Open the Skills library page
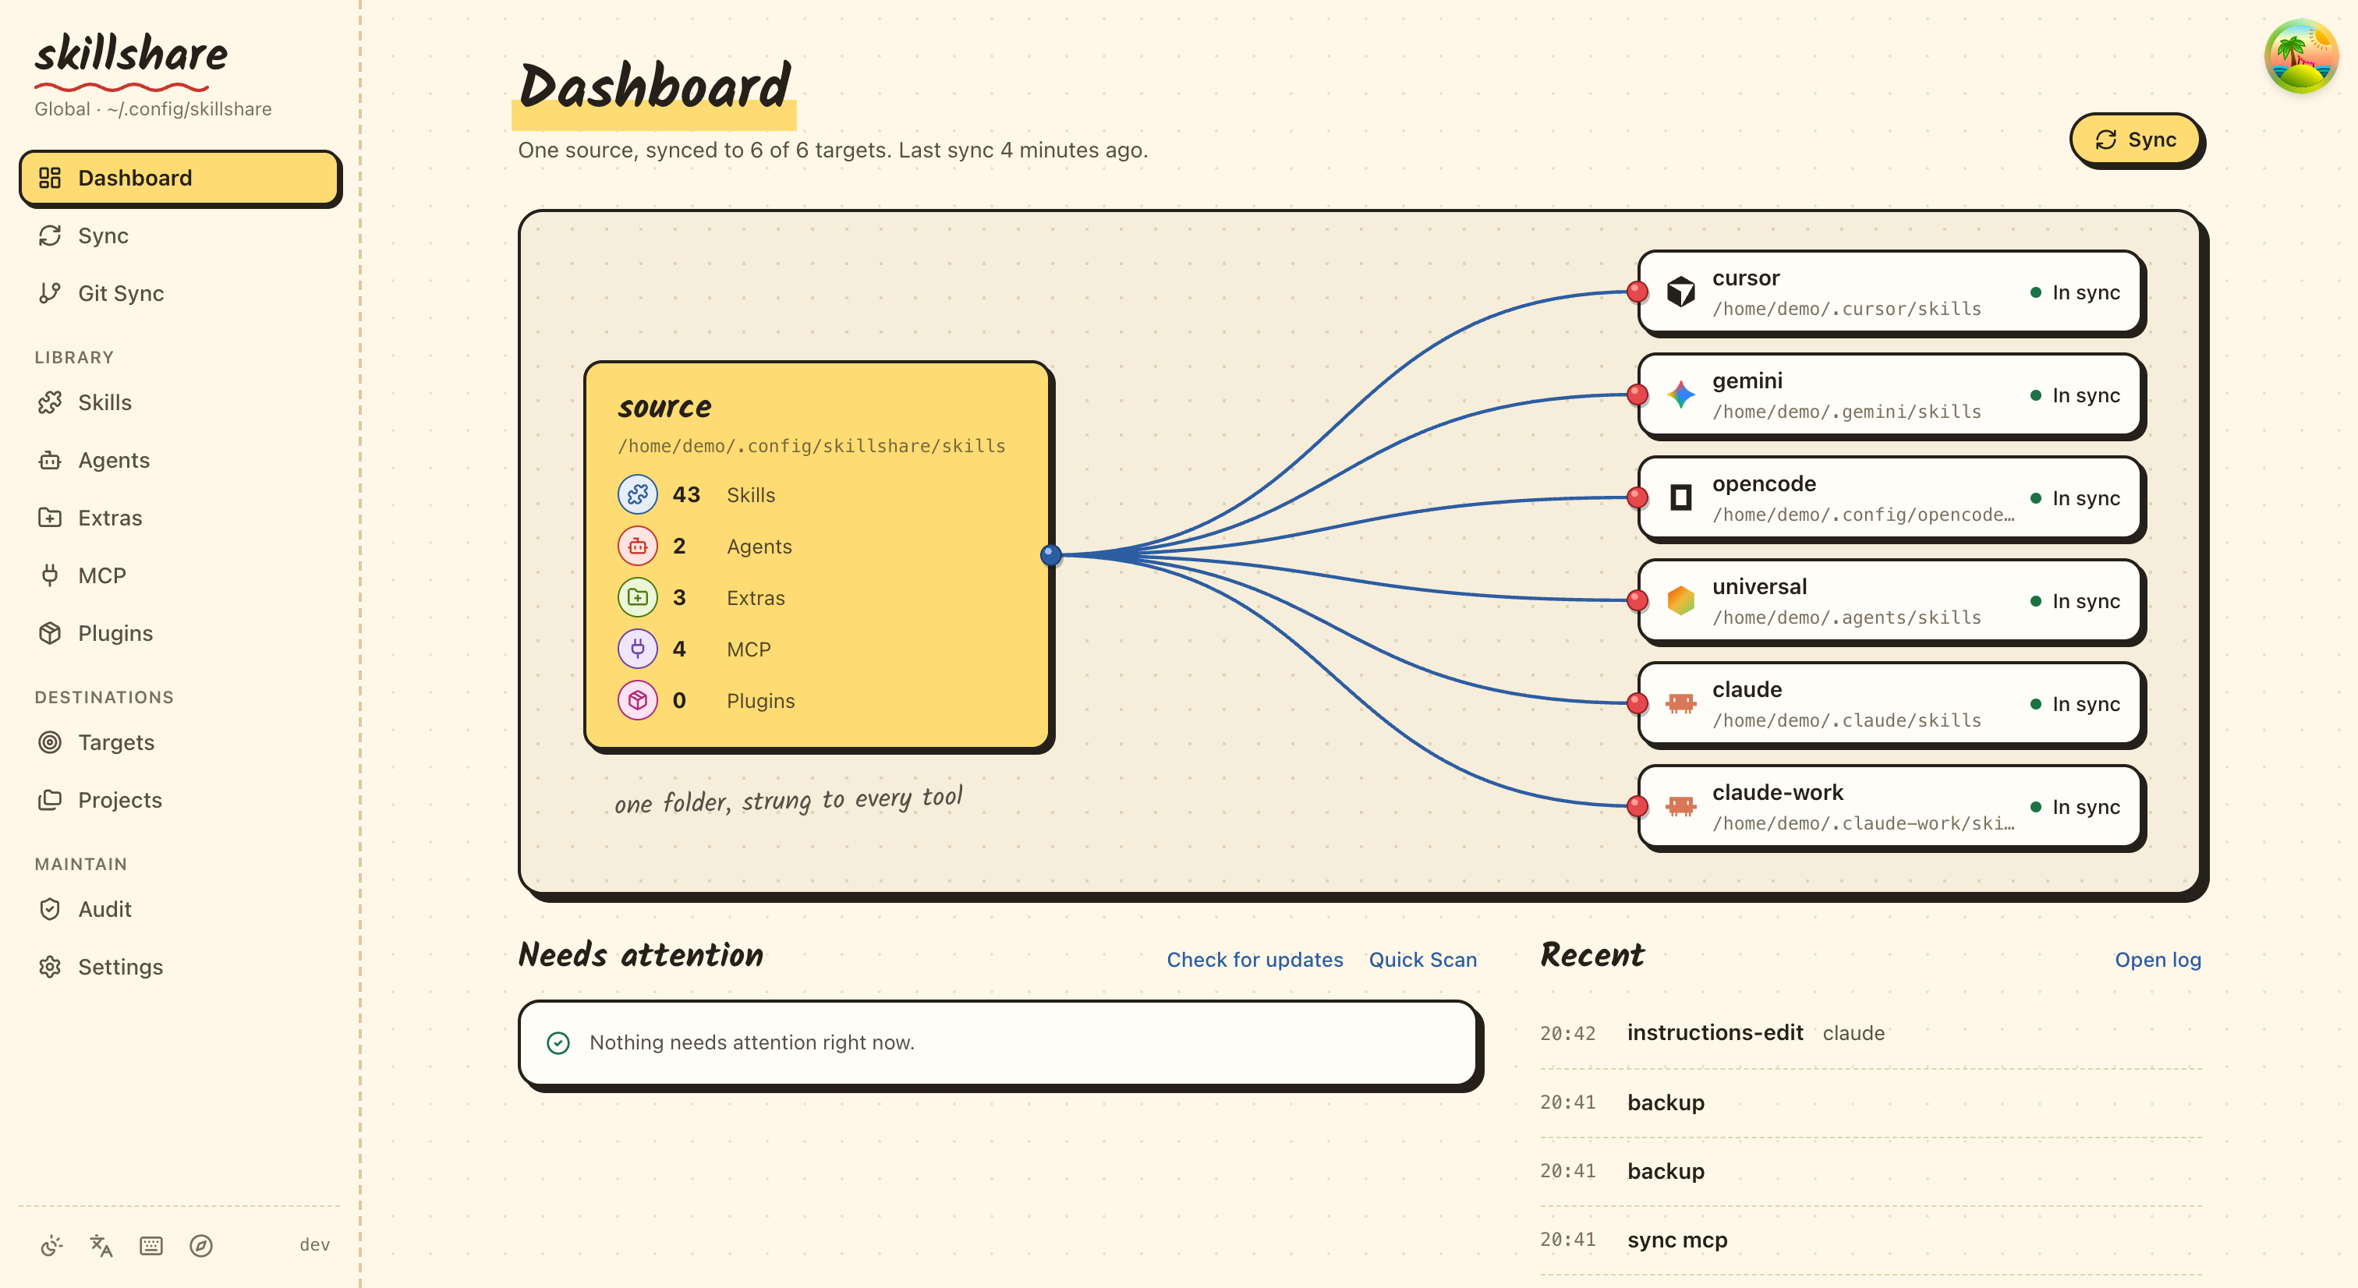Viewport: 2358px width, 1288px height. click(179, 402)
